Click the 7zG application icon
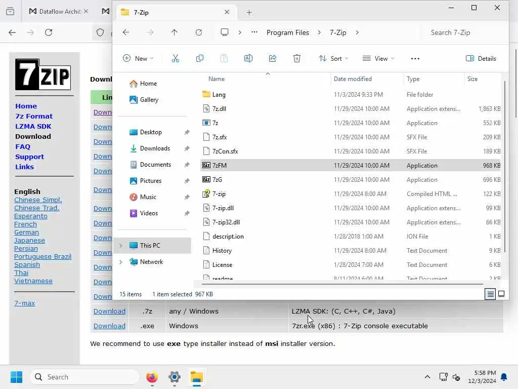 point(206,180)
